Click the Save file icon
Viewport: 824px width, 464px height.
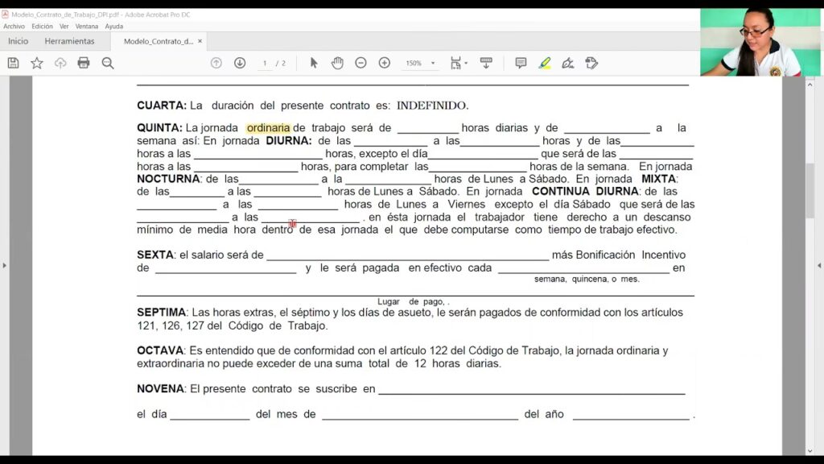(13, 63)
